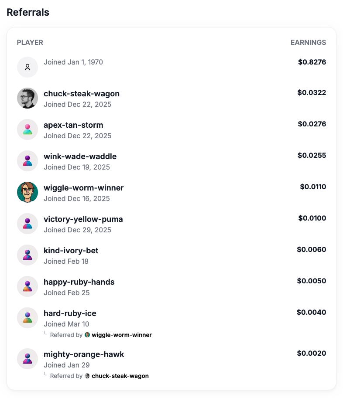This screenshot has height=398, width=343.
Task: Click victory-yellow-puma's avatar icon
Action: pyautogui.click(x=27, y=224)
